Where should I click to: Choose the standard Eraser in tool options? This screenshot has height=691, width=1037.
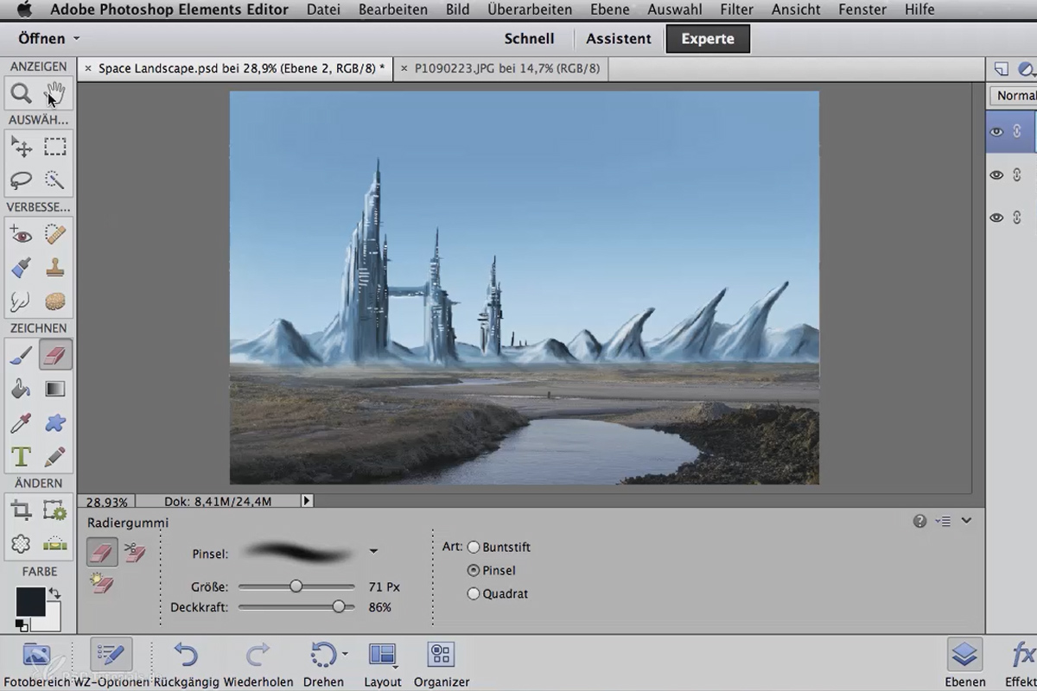tap(102, 552)
